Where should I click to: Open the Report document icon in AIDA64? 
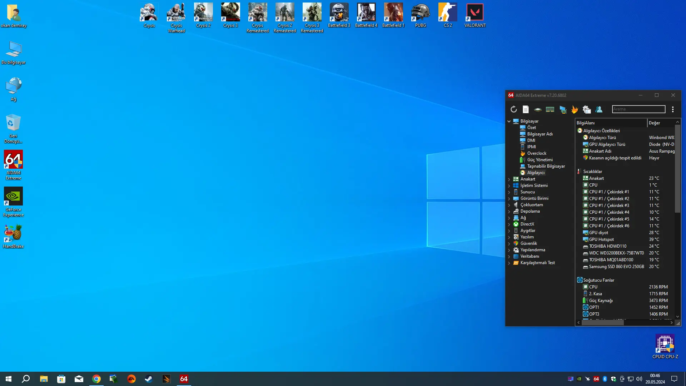pyautogui.click(x=526, y=109)
